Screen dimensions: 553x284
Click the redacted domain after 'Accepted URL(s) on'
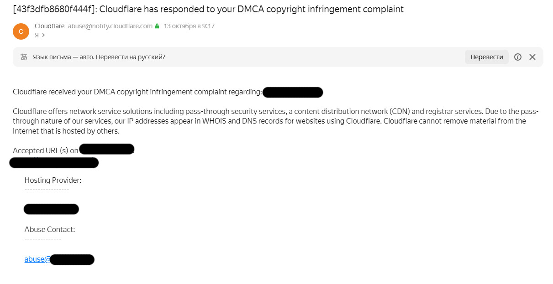[x=107, y=150]
